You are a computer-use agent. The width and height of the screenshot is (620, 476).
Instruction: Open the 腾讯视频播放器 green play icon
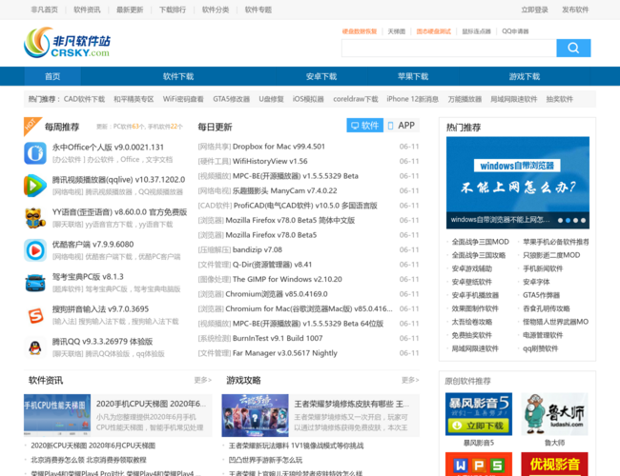coord(35,186)
